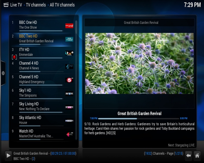Click the Sky1 HD progress bar
Viewport: 204px width, 163px height.
(41, 99)
